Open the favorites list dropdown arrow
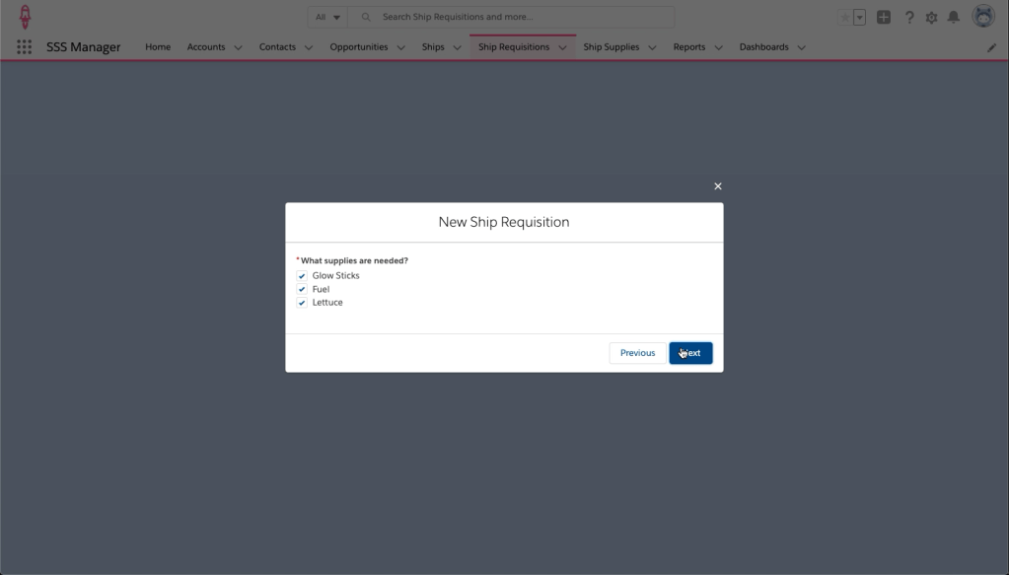 tap(860, 17)
